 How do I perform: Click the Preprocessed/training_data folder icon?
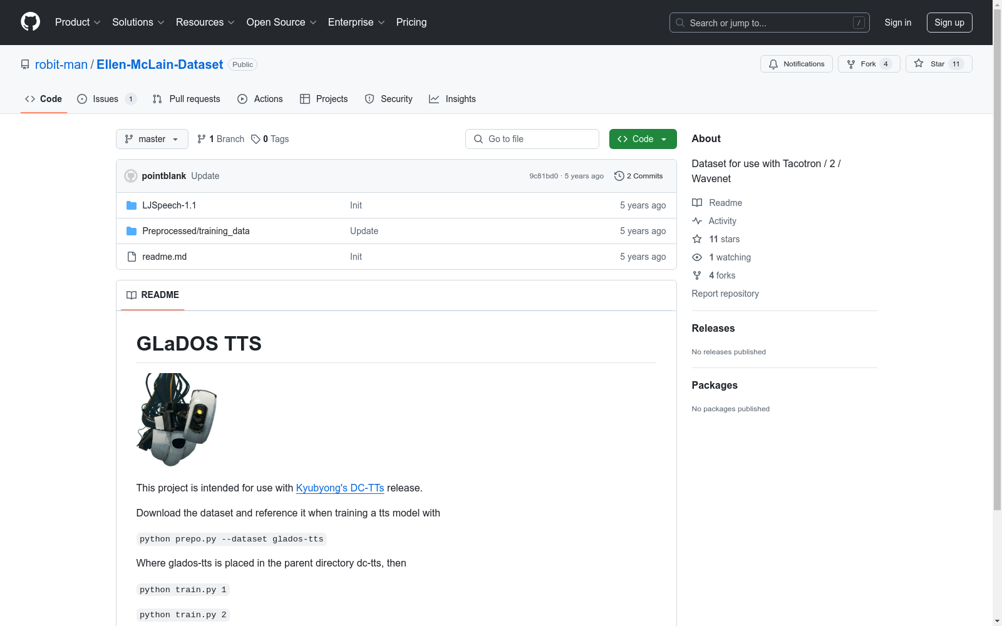click(x=132, y=231)
